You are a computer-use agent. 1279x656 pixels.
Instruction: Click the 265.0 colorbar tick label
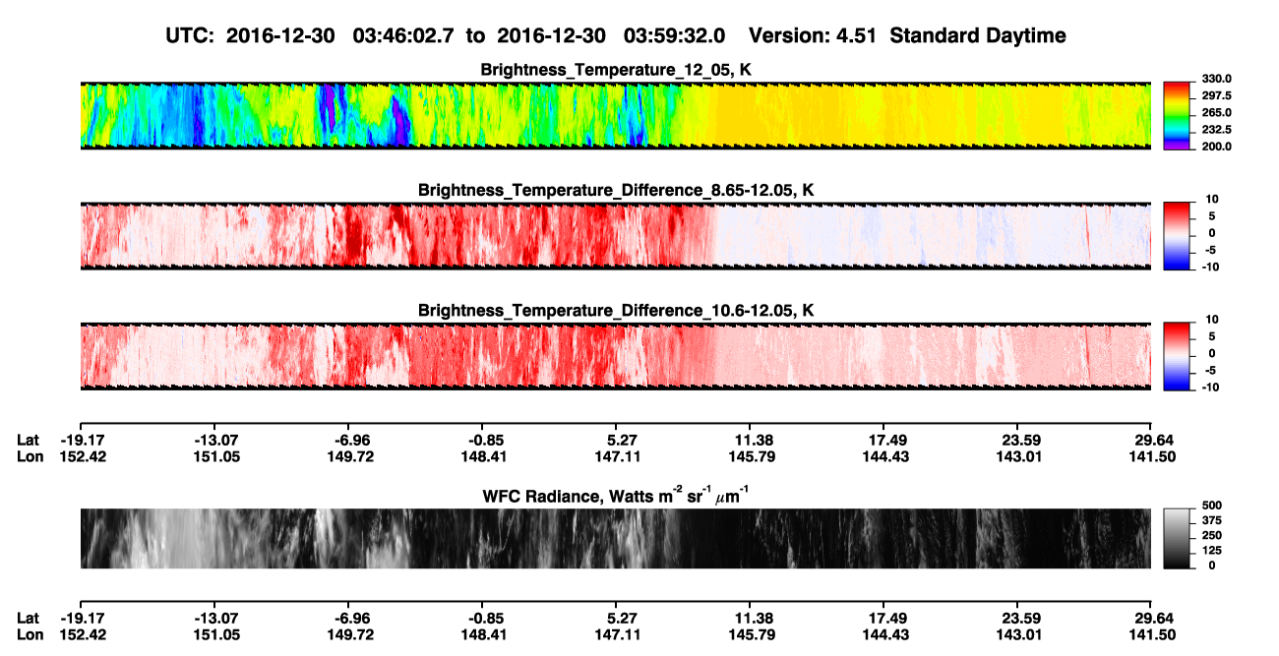[1215, 112]
